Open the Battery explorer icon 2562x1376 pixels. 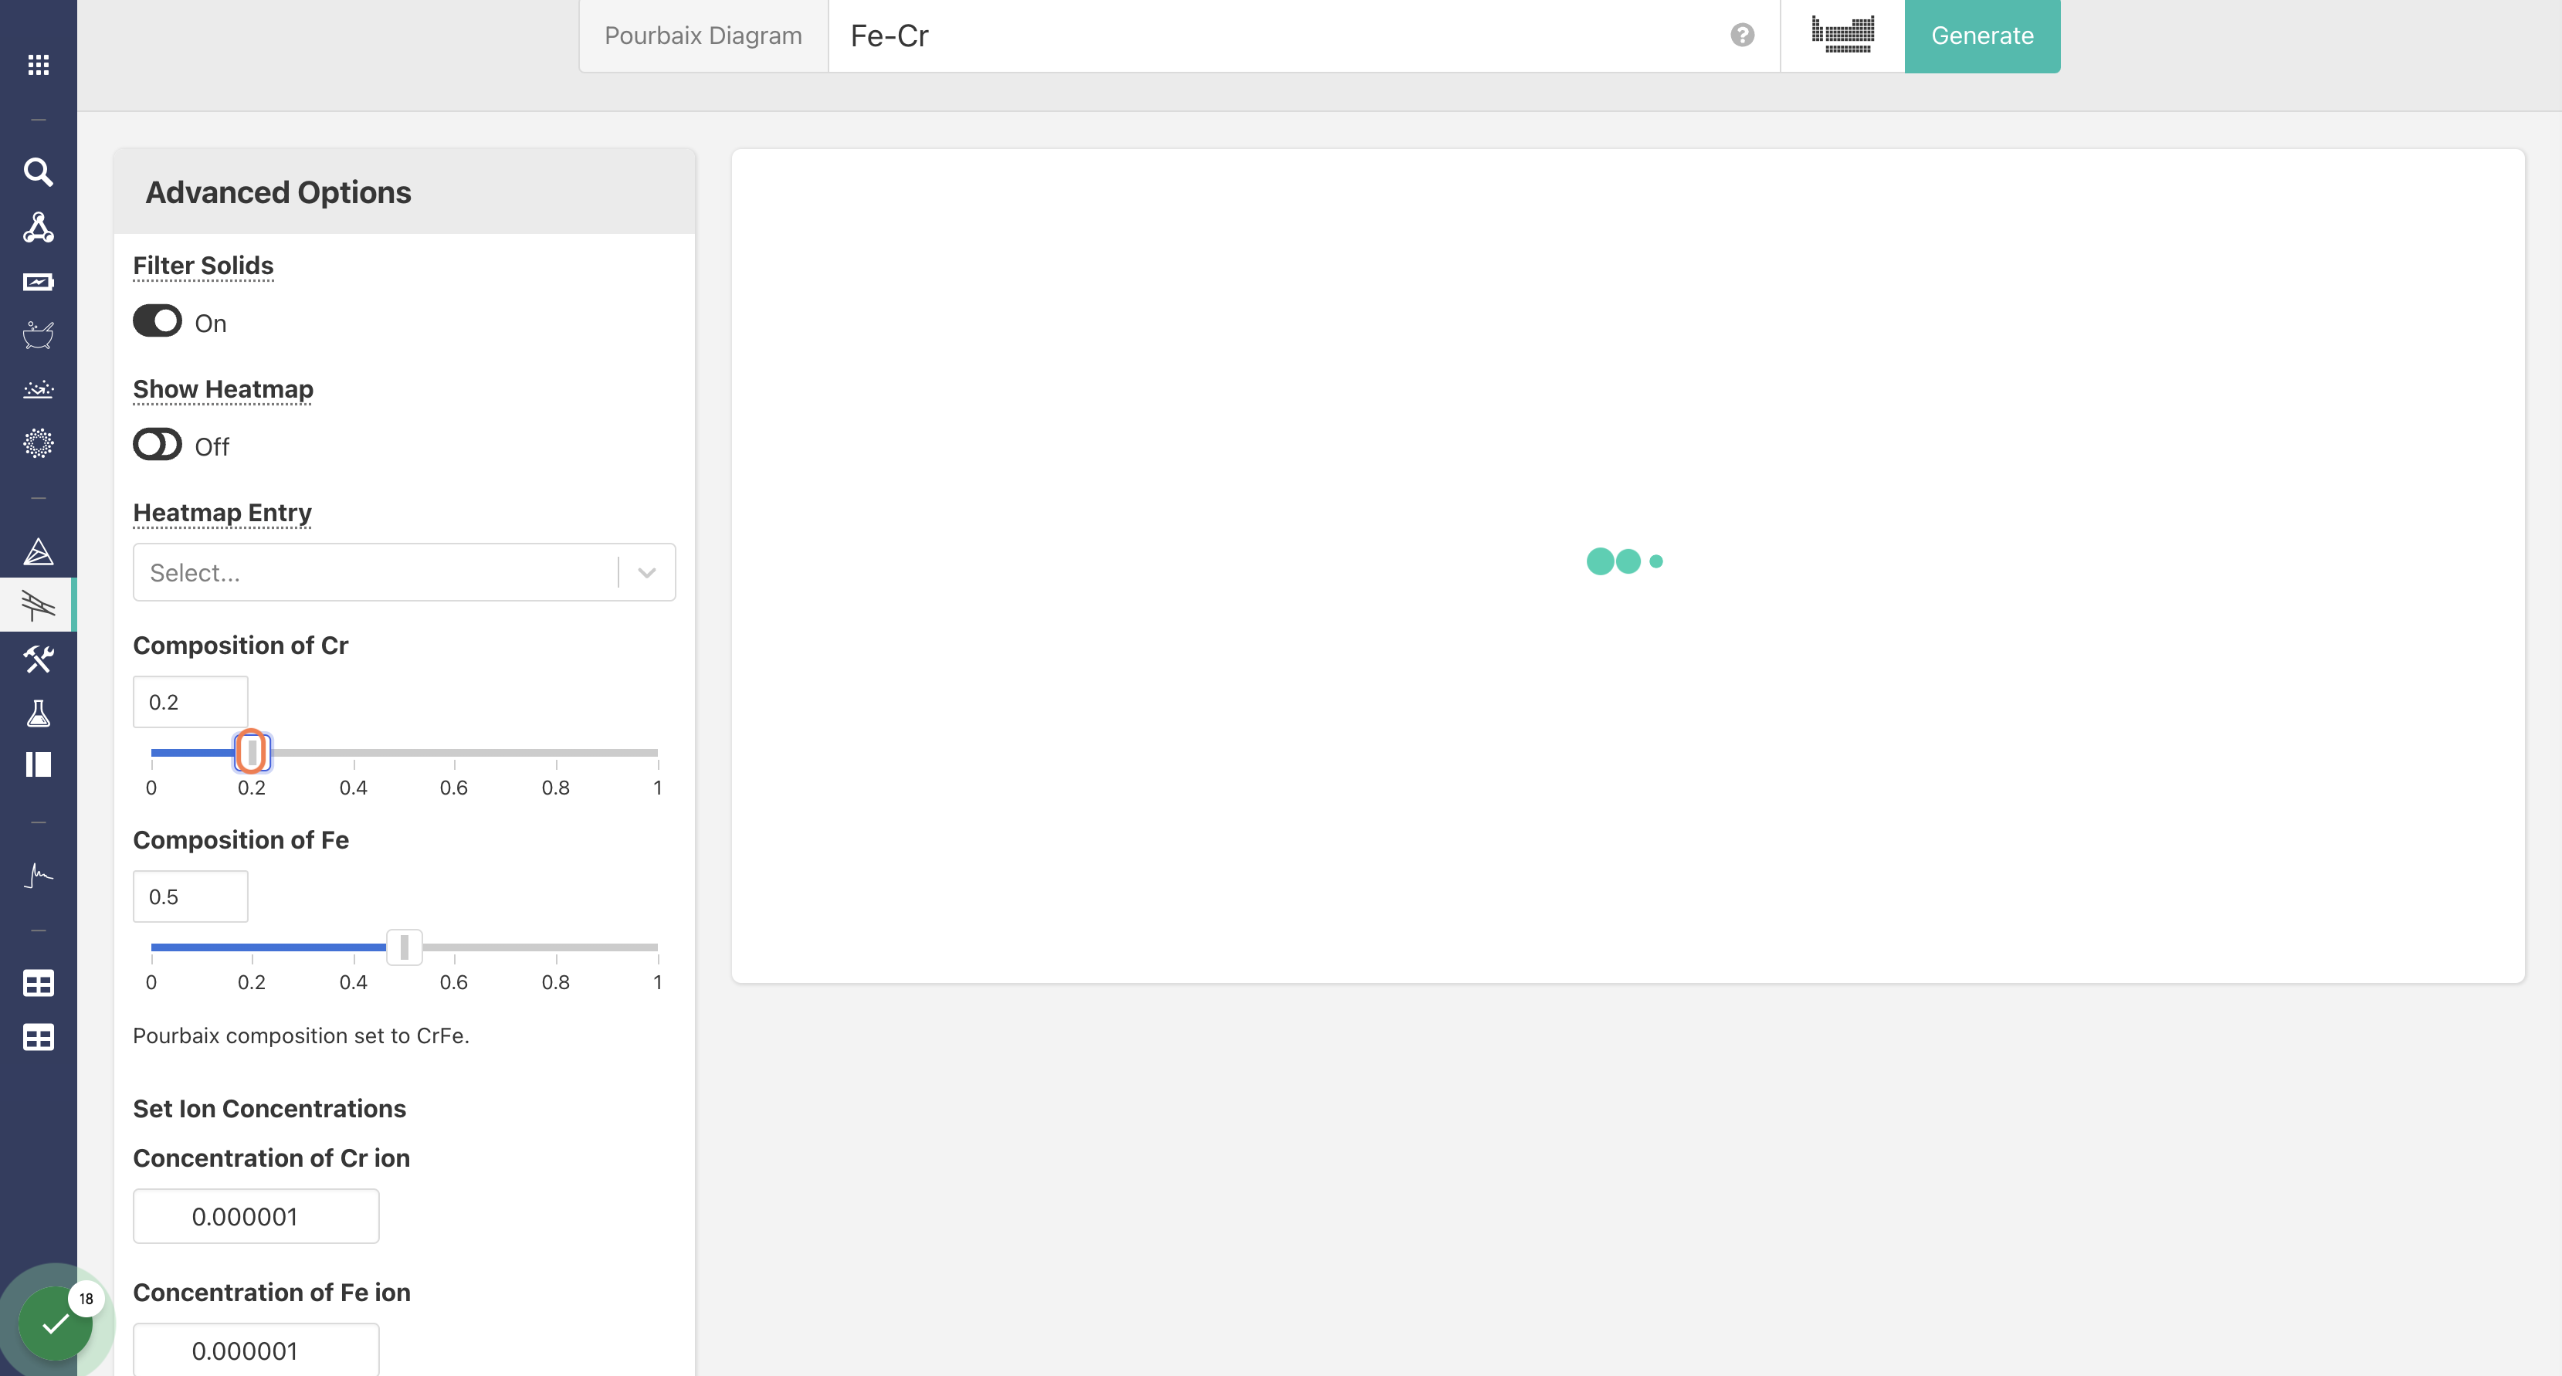[x=38, y=282]
